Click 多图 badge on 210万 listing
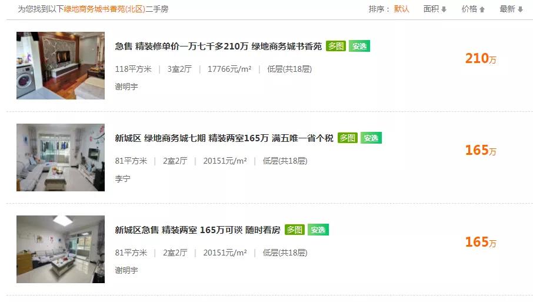 click(x=336, y=46)
